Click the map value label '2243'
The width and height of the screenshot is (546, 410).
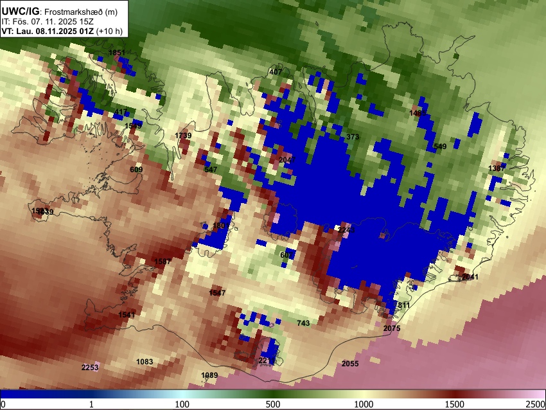[346, 229]
